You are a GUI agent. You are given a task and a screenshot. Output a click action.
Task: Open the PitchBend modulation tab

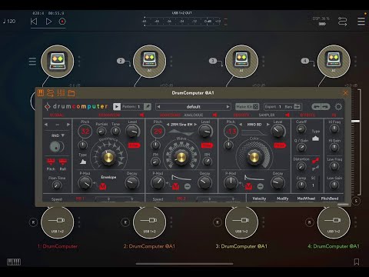coord(330,199)
